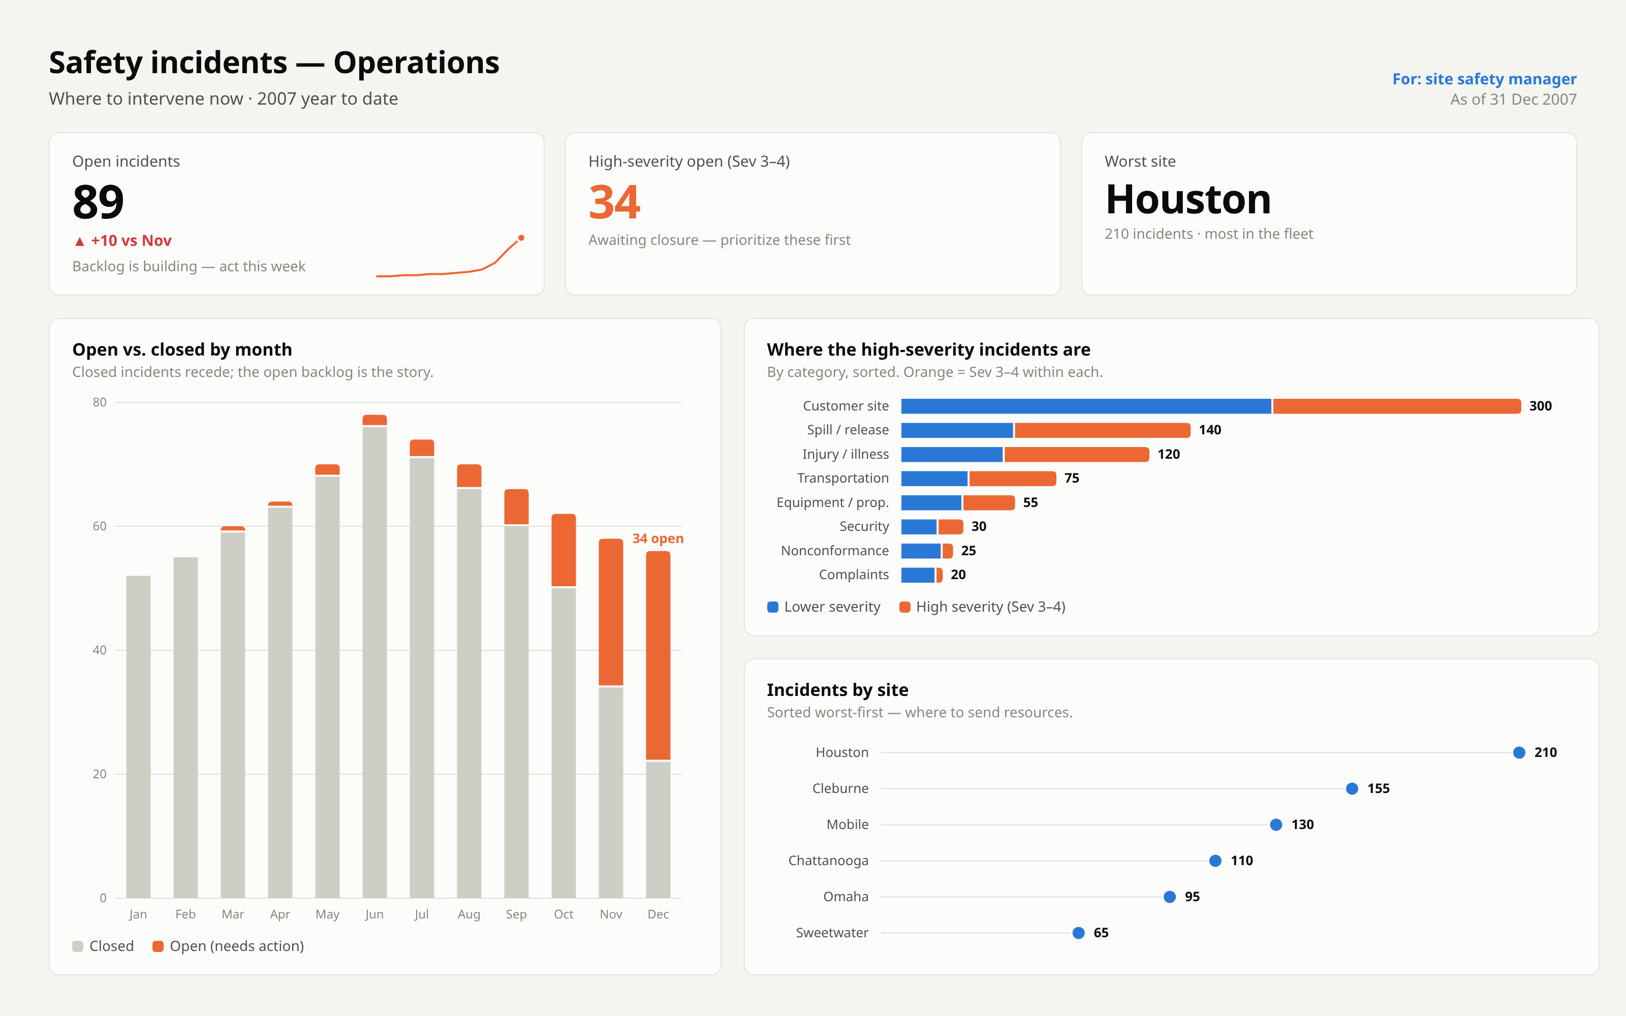The image size is (1626, 1016).
Task: Click the Customer site blue lower-severity bar
Action: tap(1086, 406)
